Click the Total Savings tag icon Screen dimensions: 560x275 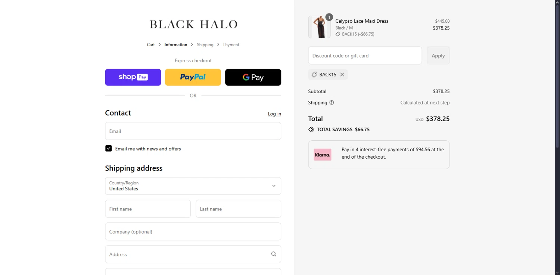pos(311,129)
